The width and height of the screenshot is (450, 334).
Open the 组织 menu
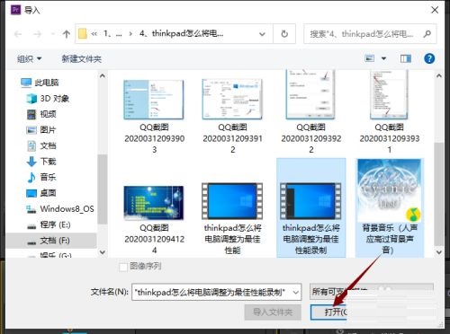(x=29, y=58)
